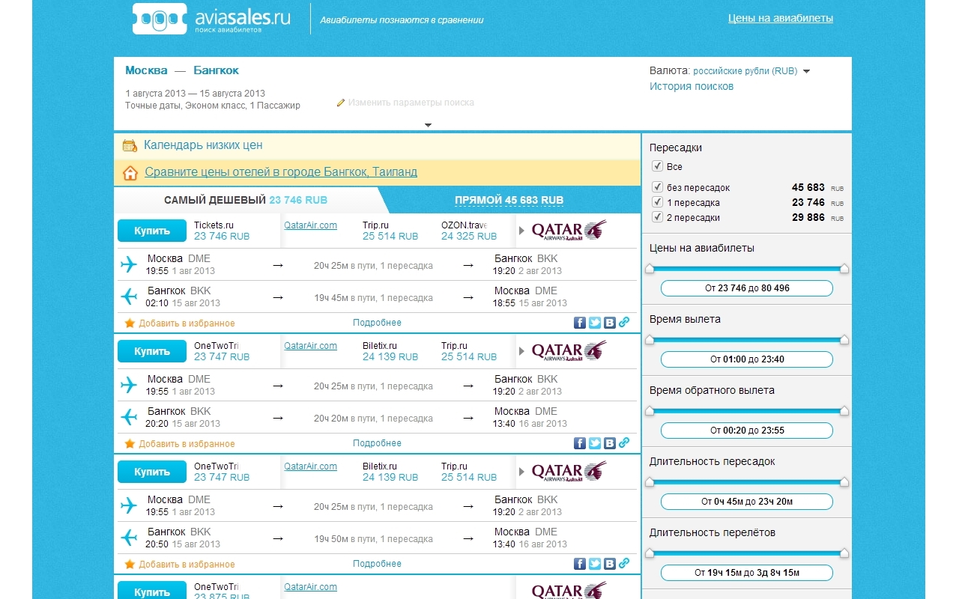Click the star icon on the Tickets.ru ticket
Image resolution: width=959 pixels, height=599 pixels.
point(130,323)
